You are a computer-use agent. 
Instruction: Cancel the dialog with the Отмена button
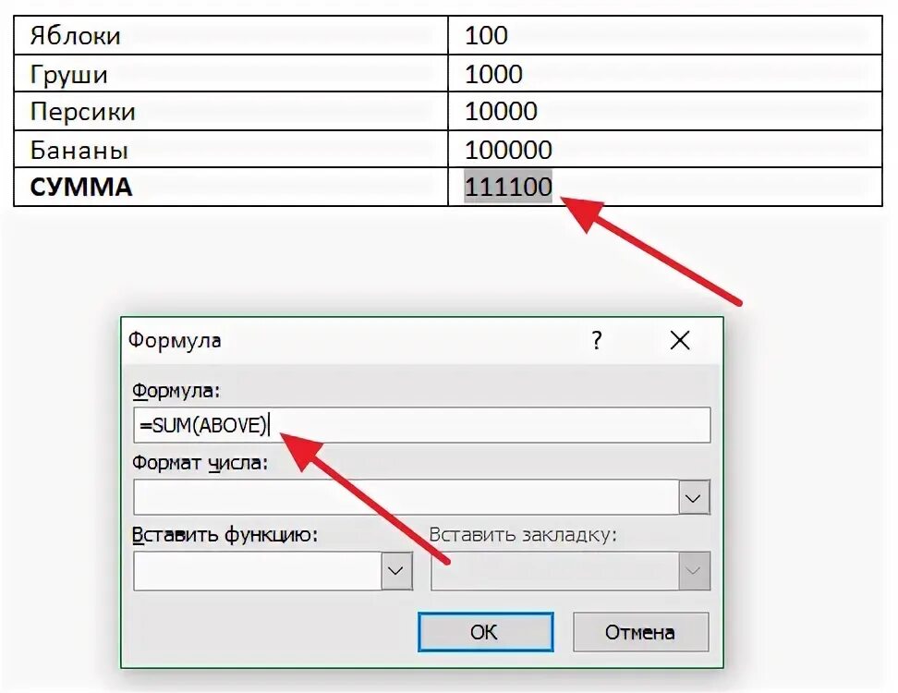[640, 632]
